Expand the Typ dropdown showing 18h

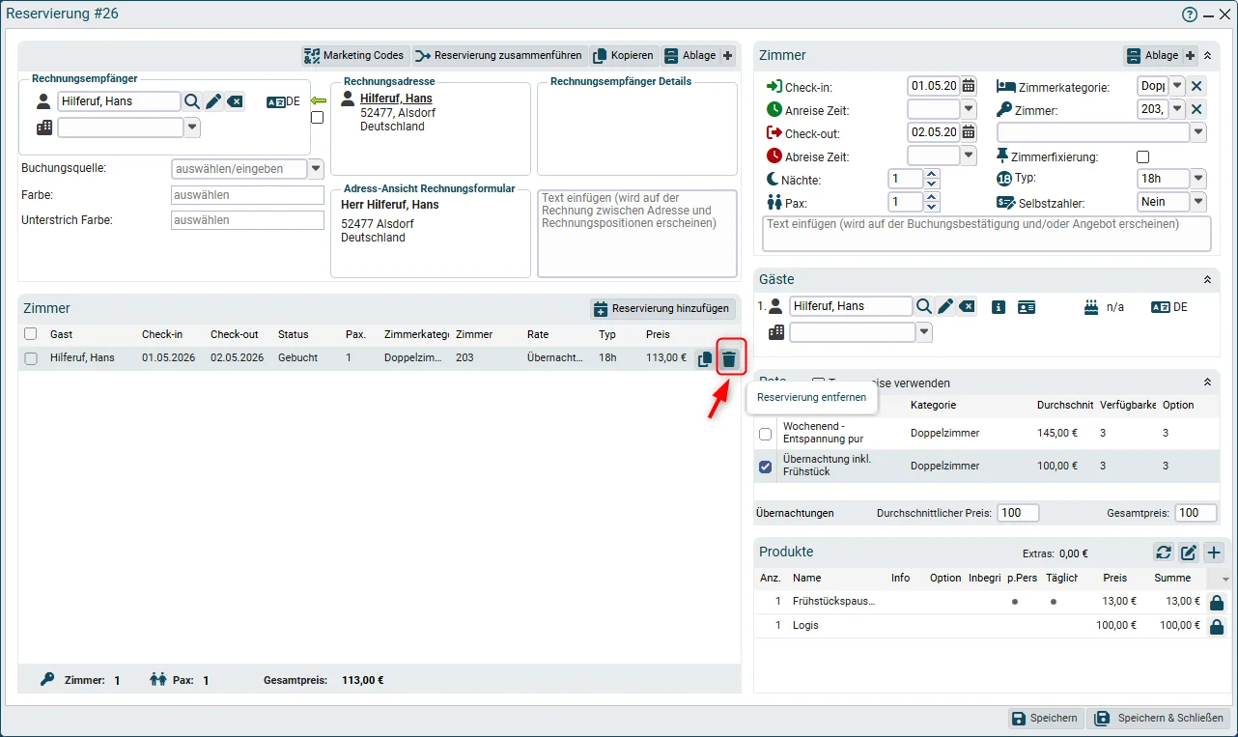pos(1198,179)
